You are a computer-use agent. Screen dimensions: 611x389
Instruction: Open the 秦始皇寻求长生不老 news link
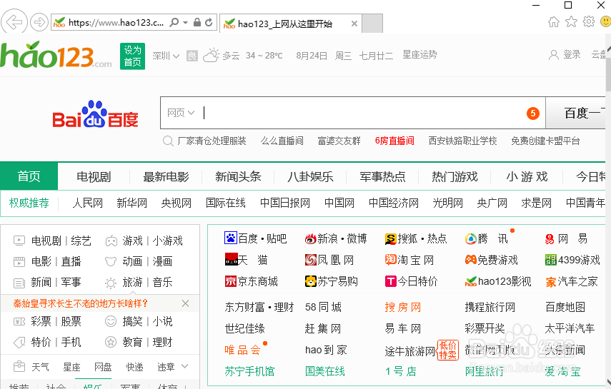coord(81,303)
